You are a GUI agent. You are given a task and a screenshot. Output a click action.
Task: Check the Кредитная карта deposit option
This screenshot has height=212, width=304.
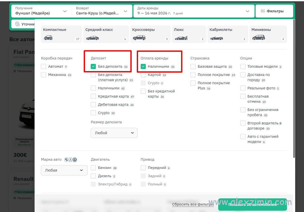(x=93, y=96)
